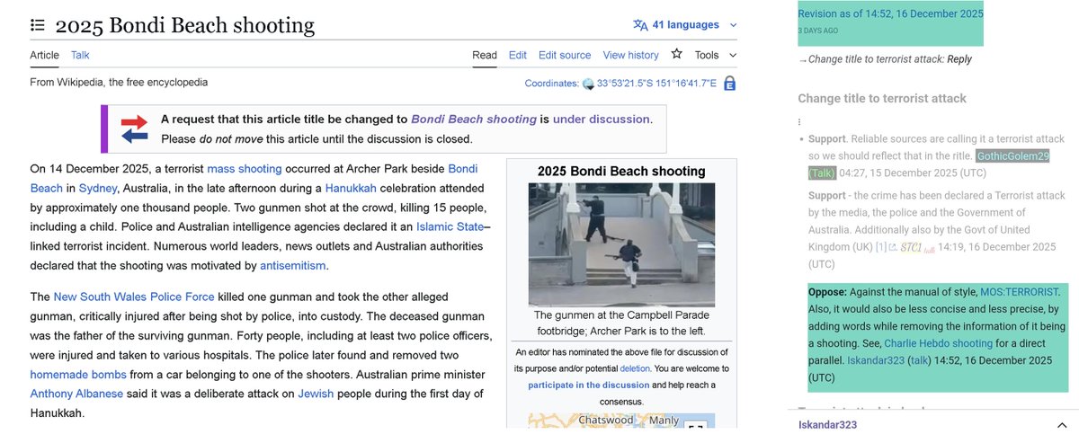Follow the MOS:TERRORIST link

[x=1018, y=291]
